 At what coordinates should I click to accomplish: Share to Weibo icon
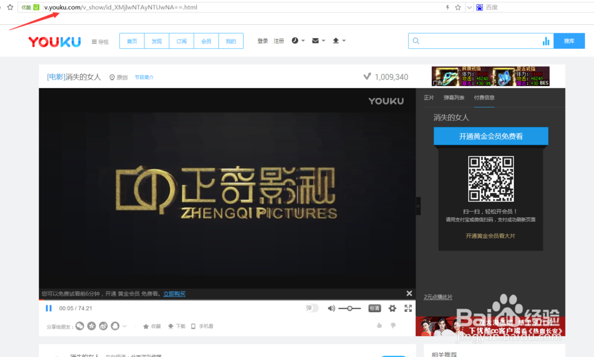pyautogui.click(x=103, y=326)
